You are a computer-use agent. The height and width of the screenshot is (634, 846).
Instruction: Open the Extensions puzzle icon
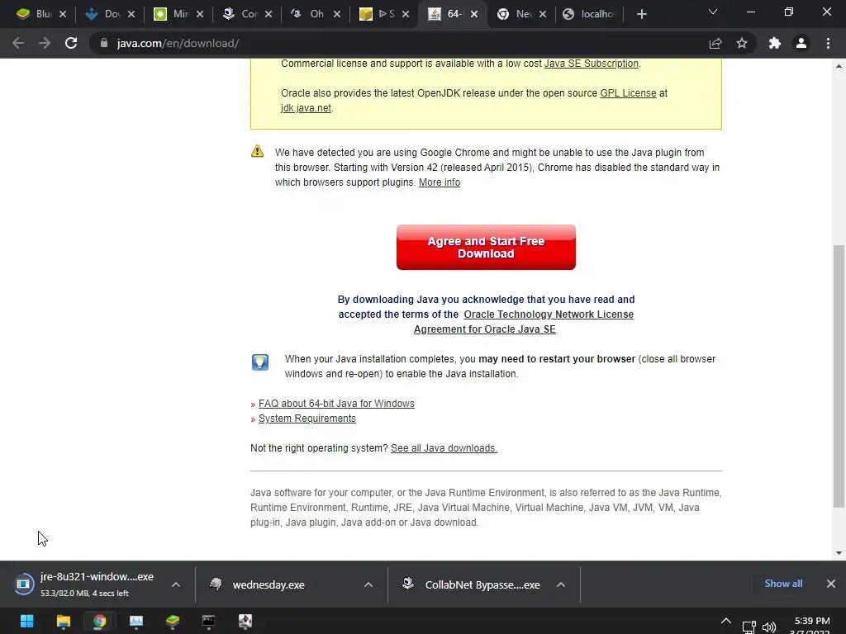[775, 43]
